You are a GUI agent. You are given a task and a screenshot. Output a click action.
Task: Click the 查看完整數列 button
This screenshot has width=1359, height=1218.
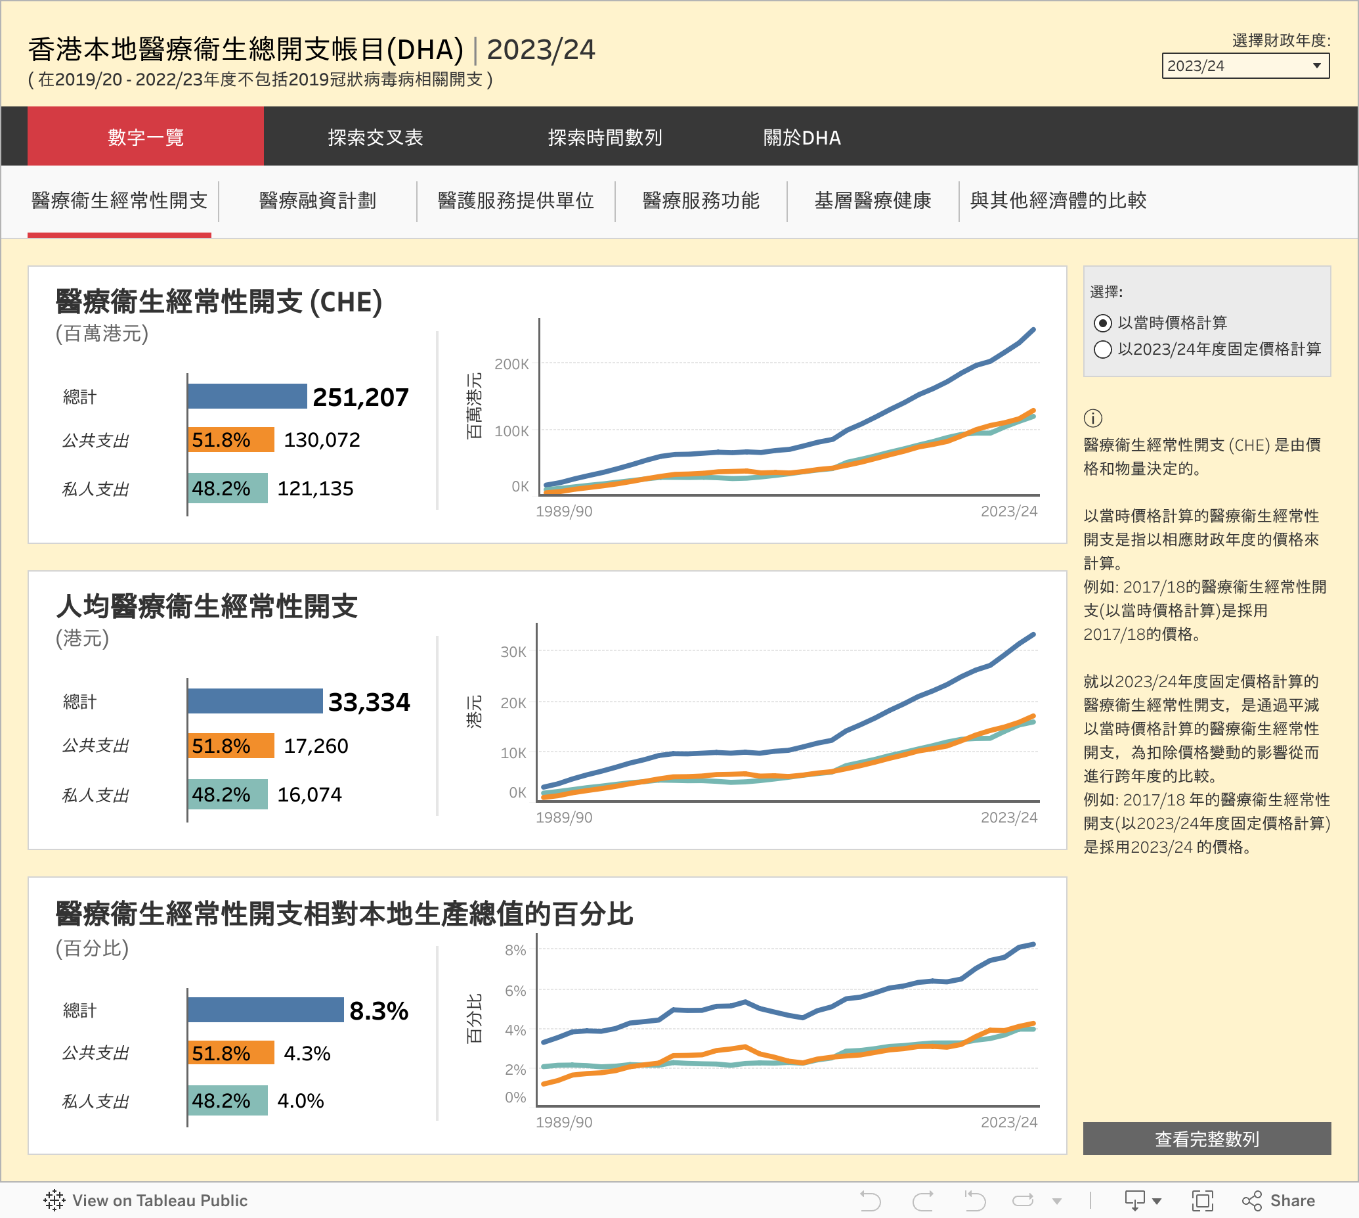[x=1207, y=1139]
